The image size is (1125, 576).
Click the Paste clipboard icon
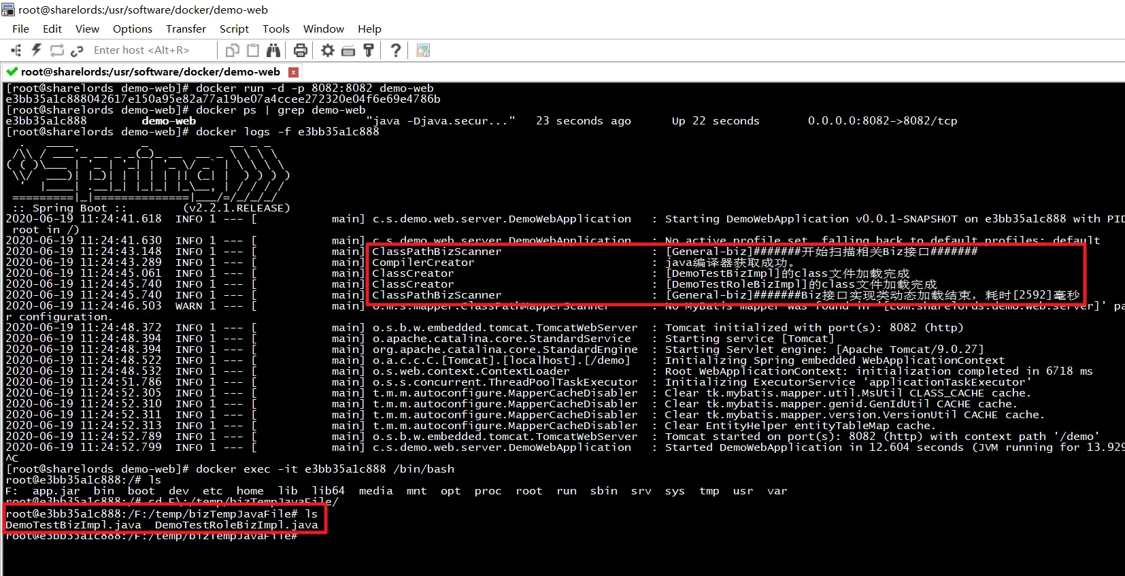(x=253, y=50)
